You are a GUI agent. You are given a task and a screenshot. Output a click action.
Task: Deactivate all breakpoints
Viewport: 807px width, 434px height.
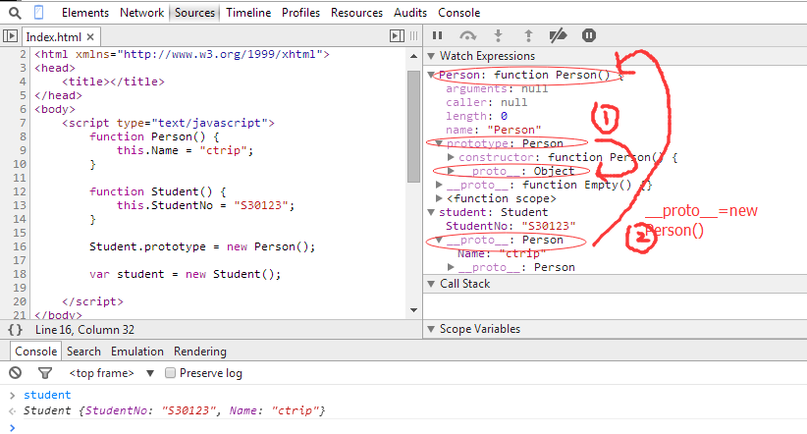coord(558,35)
